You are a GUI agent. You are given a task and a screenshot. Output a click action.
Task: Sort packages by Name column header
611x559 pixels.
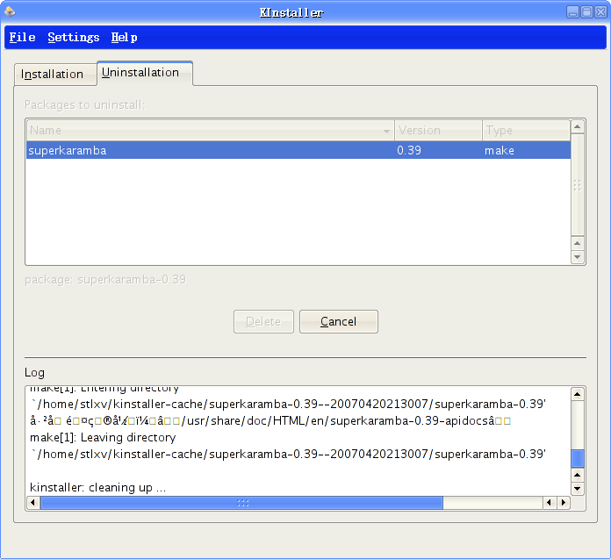click(211, 131)
